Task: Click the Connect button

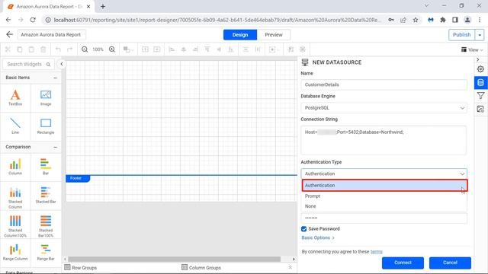Action: pos(403,263)
